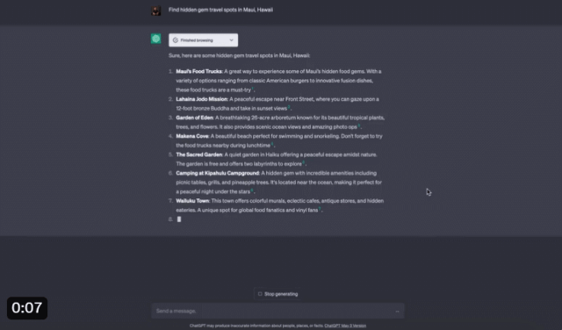Expand the Finished browsing dropdown chevron
The width and height of the screenshot is (562, 330).
tap(231, 40)
